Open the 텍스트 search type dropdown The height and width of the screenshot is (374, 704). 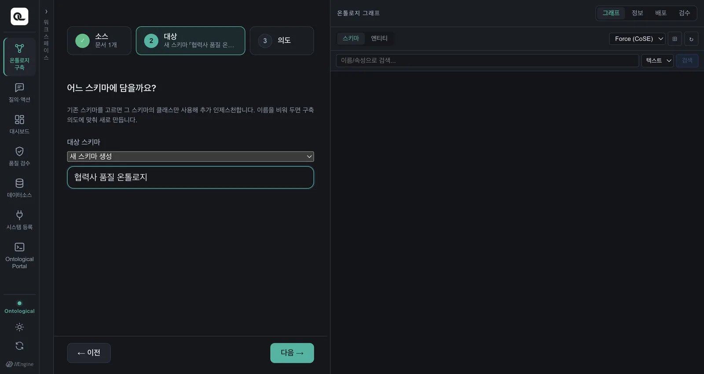[657, 61]
